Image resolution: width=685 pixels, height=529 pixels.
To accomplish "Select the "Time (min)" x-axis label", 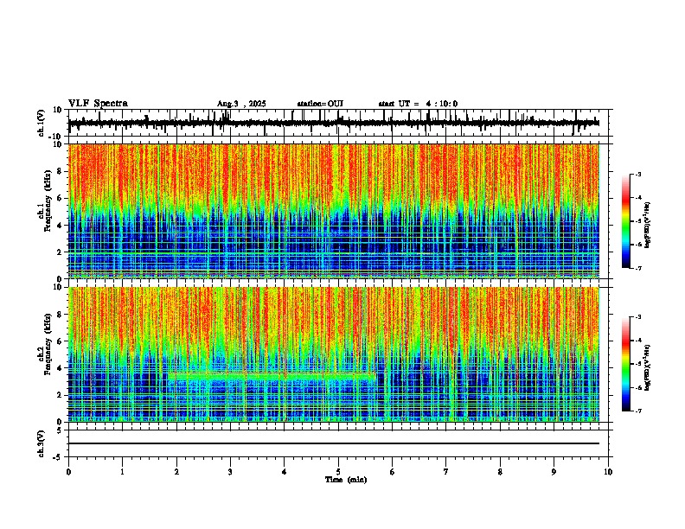I will pos(346,480).
